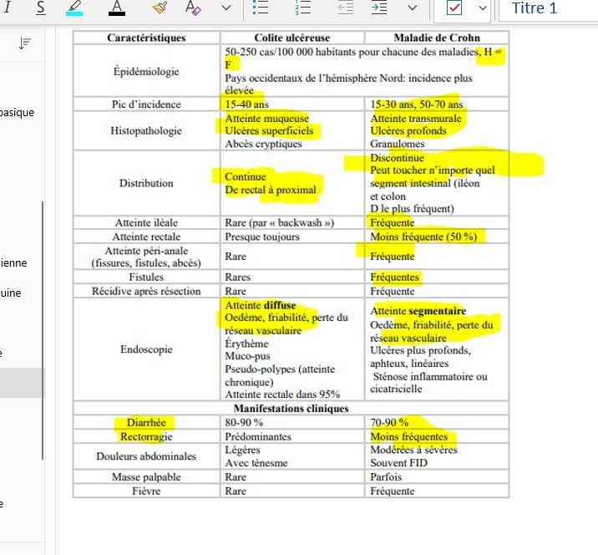The image size is (598, 555).
Task: Click 'Atteinte segmentaire' text
Action: click(418, 311)
